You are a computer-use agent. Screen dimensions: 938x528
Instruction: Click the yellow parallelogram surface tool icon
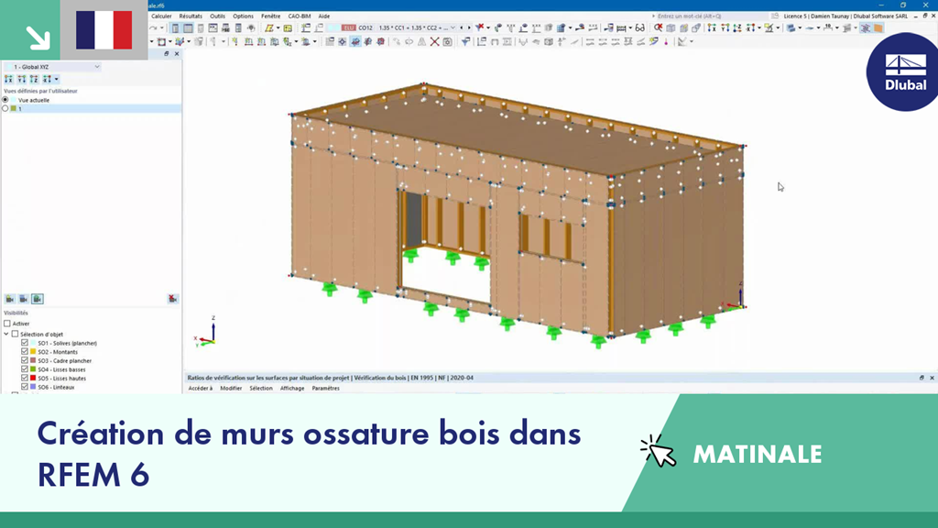[269, 27]
